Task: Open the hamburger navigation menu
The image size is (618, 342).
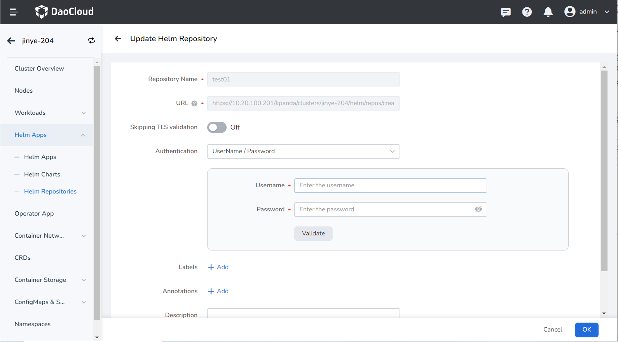Action: click(x=14, y=12)
